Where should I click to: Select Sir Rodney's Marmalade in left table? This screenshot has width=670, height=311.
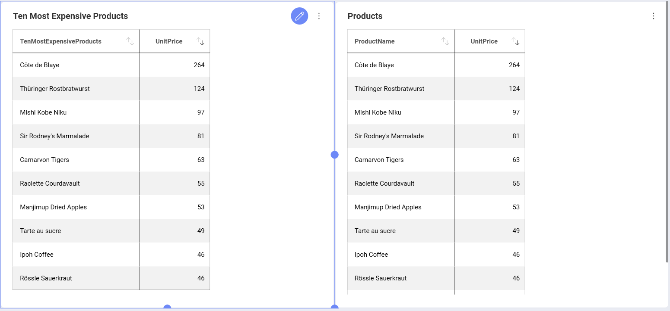(54, 136)
